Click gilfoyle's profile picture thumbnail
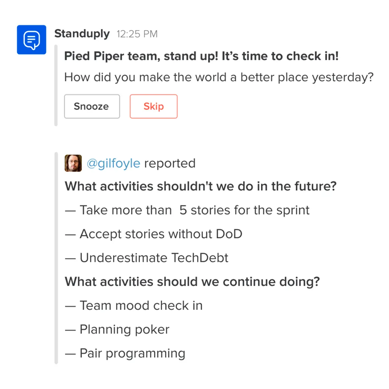Viewport: 389px width, 389px height. [73, 163]
